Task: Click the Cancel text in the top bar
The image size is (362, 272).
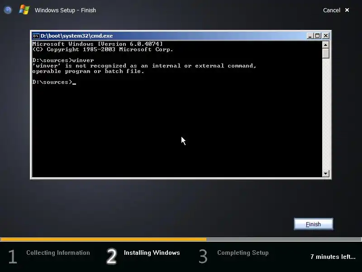Action: pyautogui.click(x=332, y=10)
